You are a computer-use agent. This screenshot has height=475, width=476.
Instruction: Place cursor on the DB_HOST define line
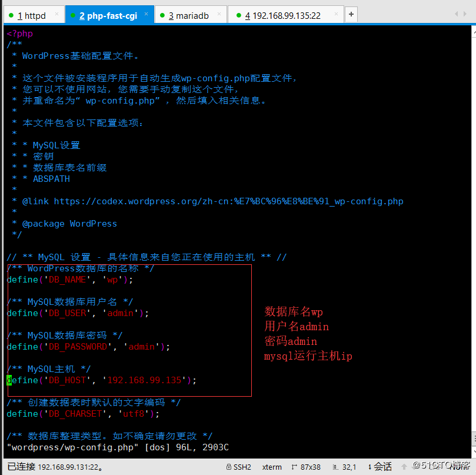[101, 380]
